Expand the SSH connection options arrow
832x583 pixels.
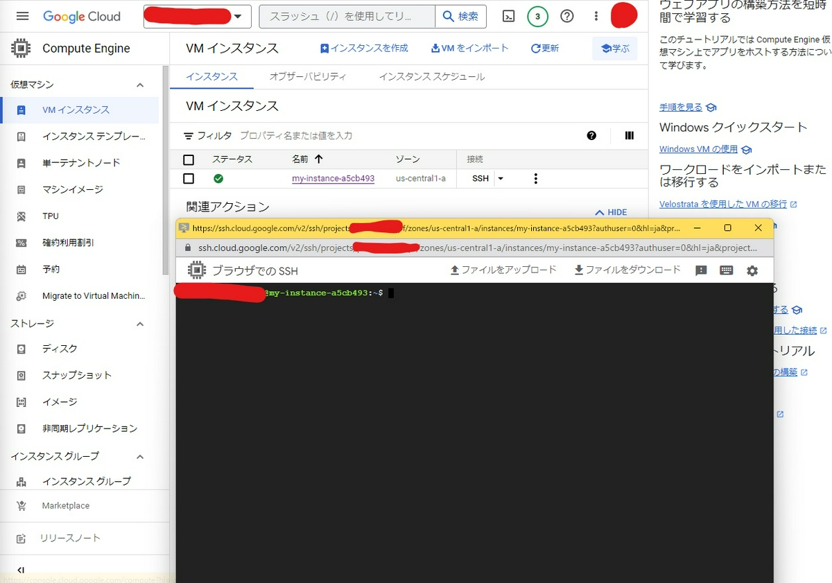pyautogui.click(x=501, y=179)
